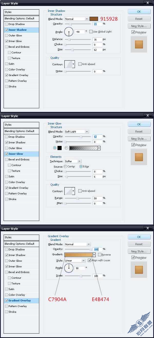Viewport: 154px width, 338px height.
Task: Toggle Align with Layer checkbox
Action: [x=89, y=260]
